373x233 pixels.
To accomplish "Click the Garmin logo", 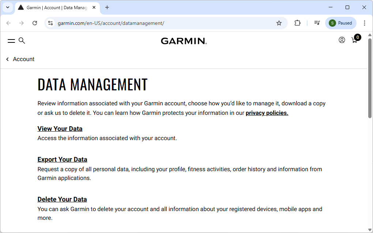I will point(184,41).
